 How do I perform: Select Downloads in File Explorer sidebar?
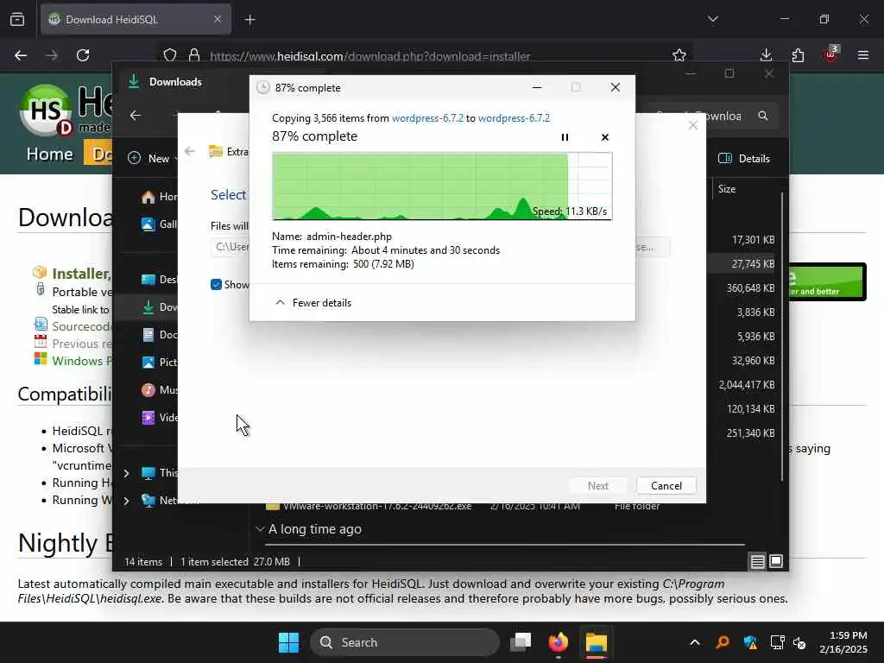tap(159, 306)
